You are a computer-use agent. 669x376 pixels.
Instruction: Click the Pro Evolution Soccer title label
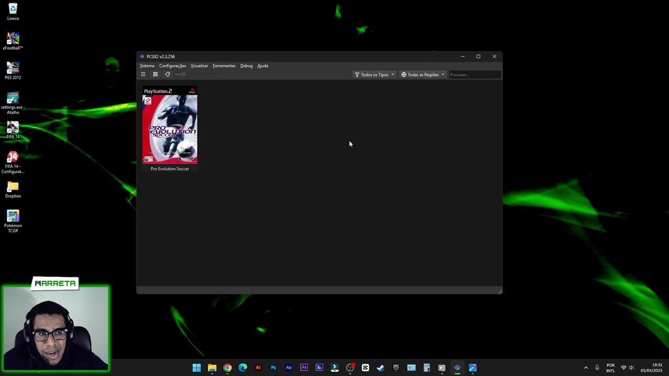pos(170,169)
